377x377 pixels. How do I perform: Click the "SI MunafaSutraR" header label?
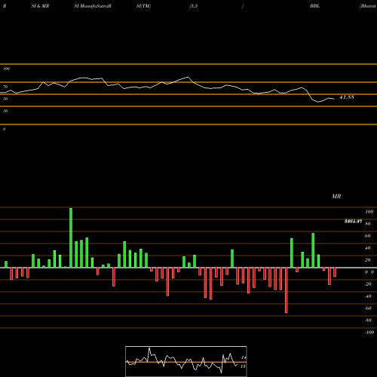(93, 6)
